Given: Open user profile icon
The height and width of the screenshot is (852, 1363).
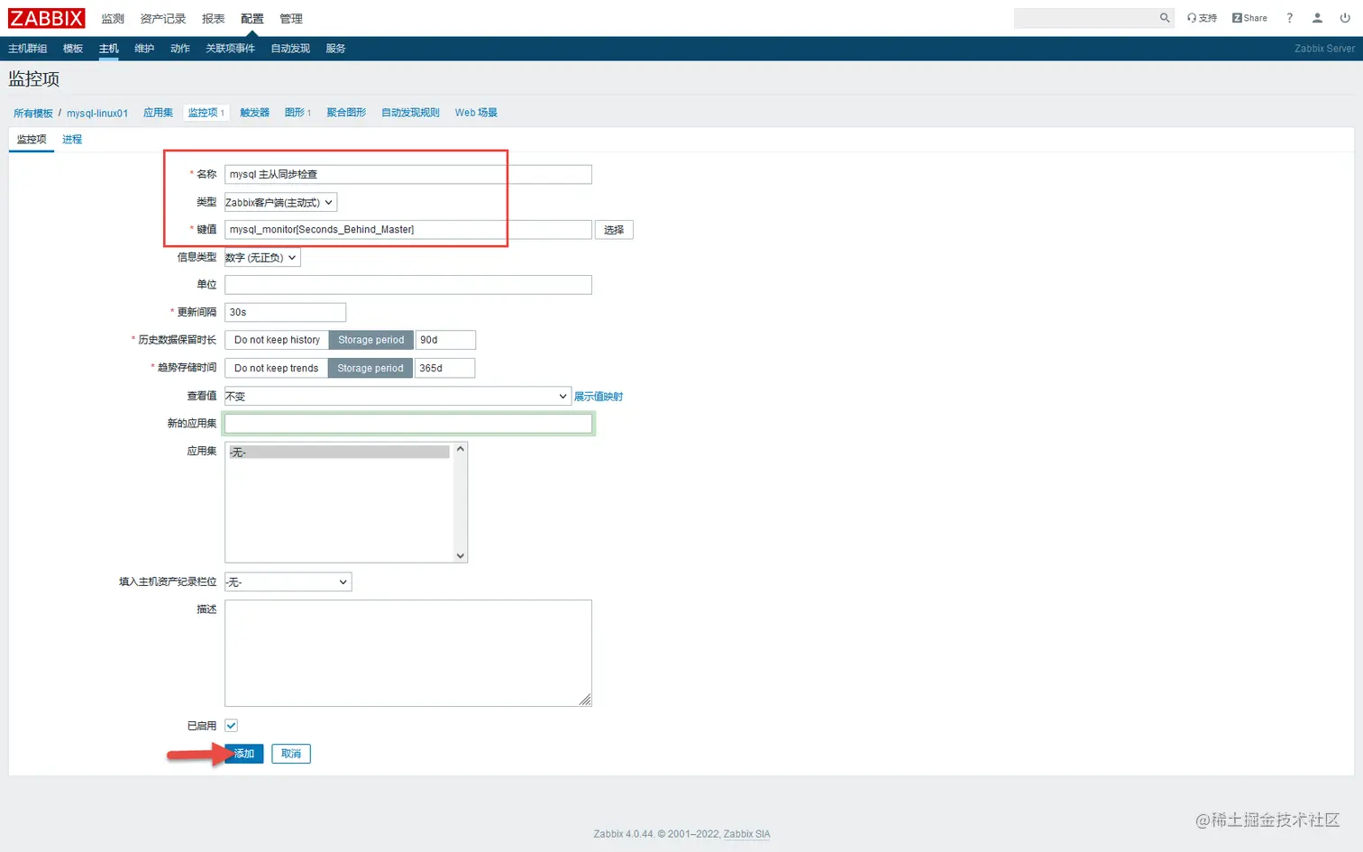Looking at the screenshot, I should point(1317,18).
